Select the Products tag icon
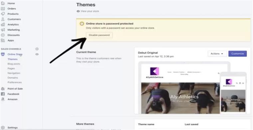Screen dimensions: 253x130 (x=3, y=14)
